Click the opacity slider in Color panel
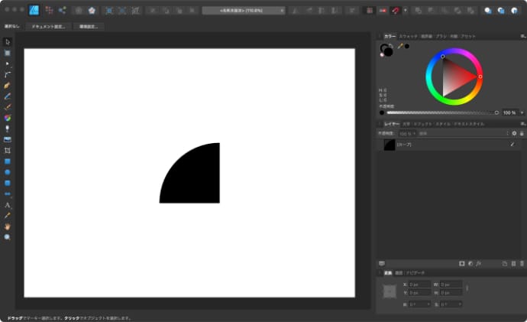The width and height of the screenshot is (527, 322). (441, 112)
